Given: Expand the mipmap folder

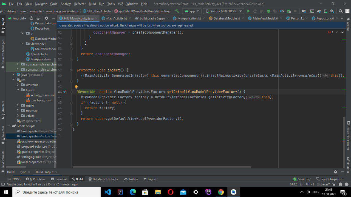Looking at the screenshot, I should [18, 111].
